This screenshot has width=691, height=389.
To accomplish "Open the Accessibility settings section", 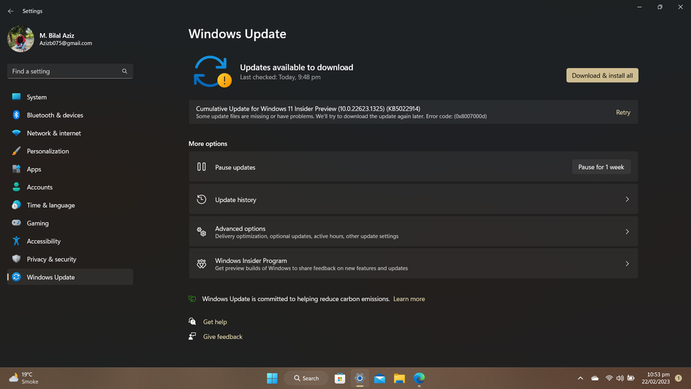I will pyautogui.click(x=70, y=242).
